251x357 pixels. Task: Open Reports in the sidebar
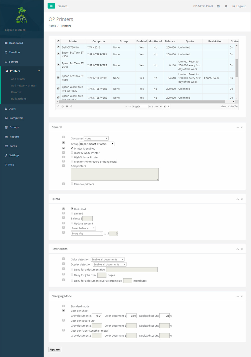[x=15, y=137]
